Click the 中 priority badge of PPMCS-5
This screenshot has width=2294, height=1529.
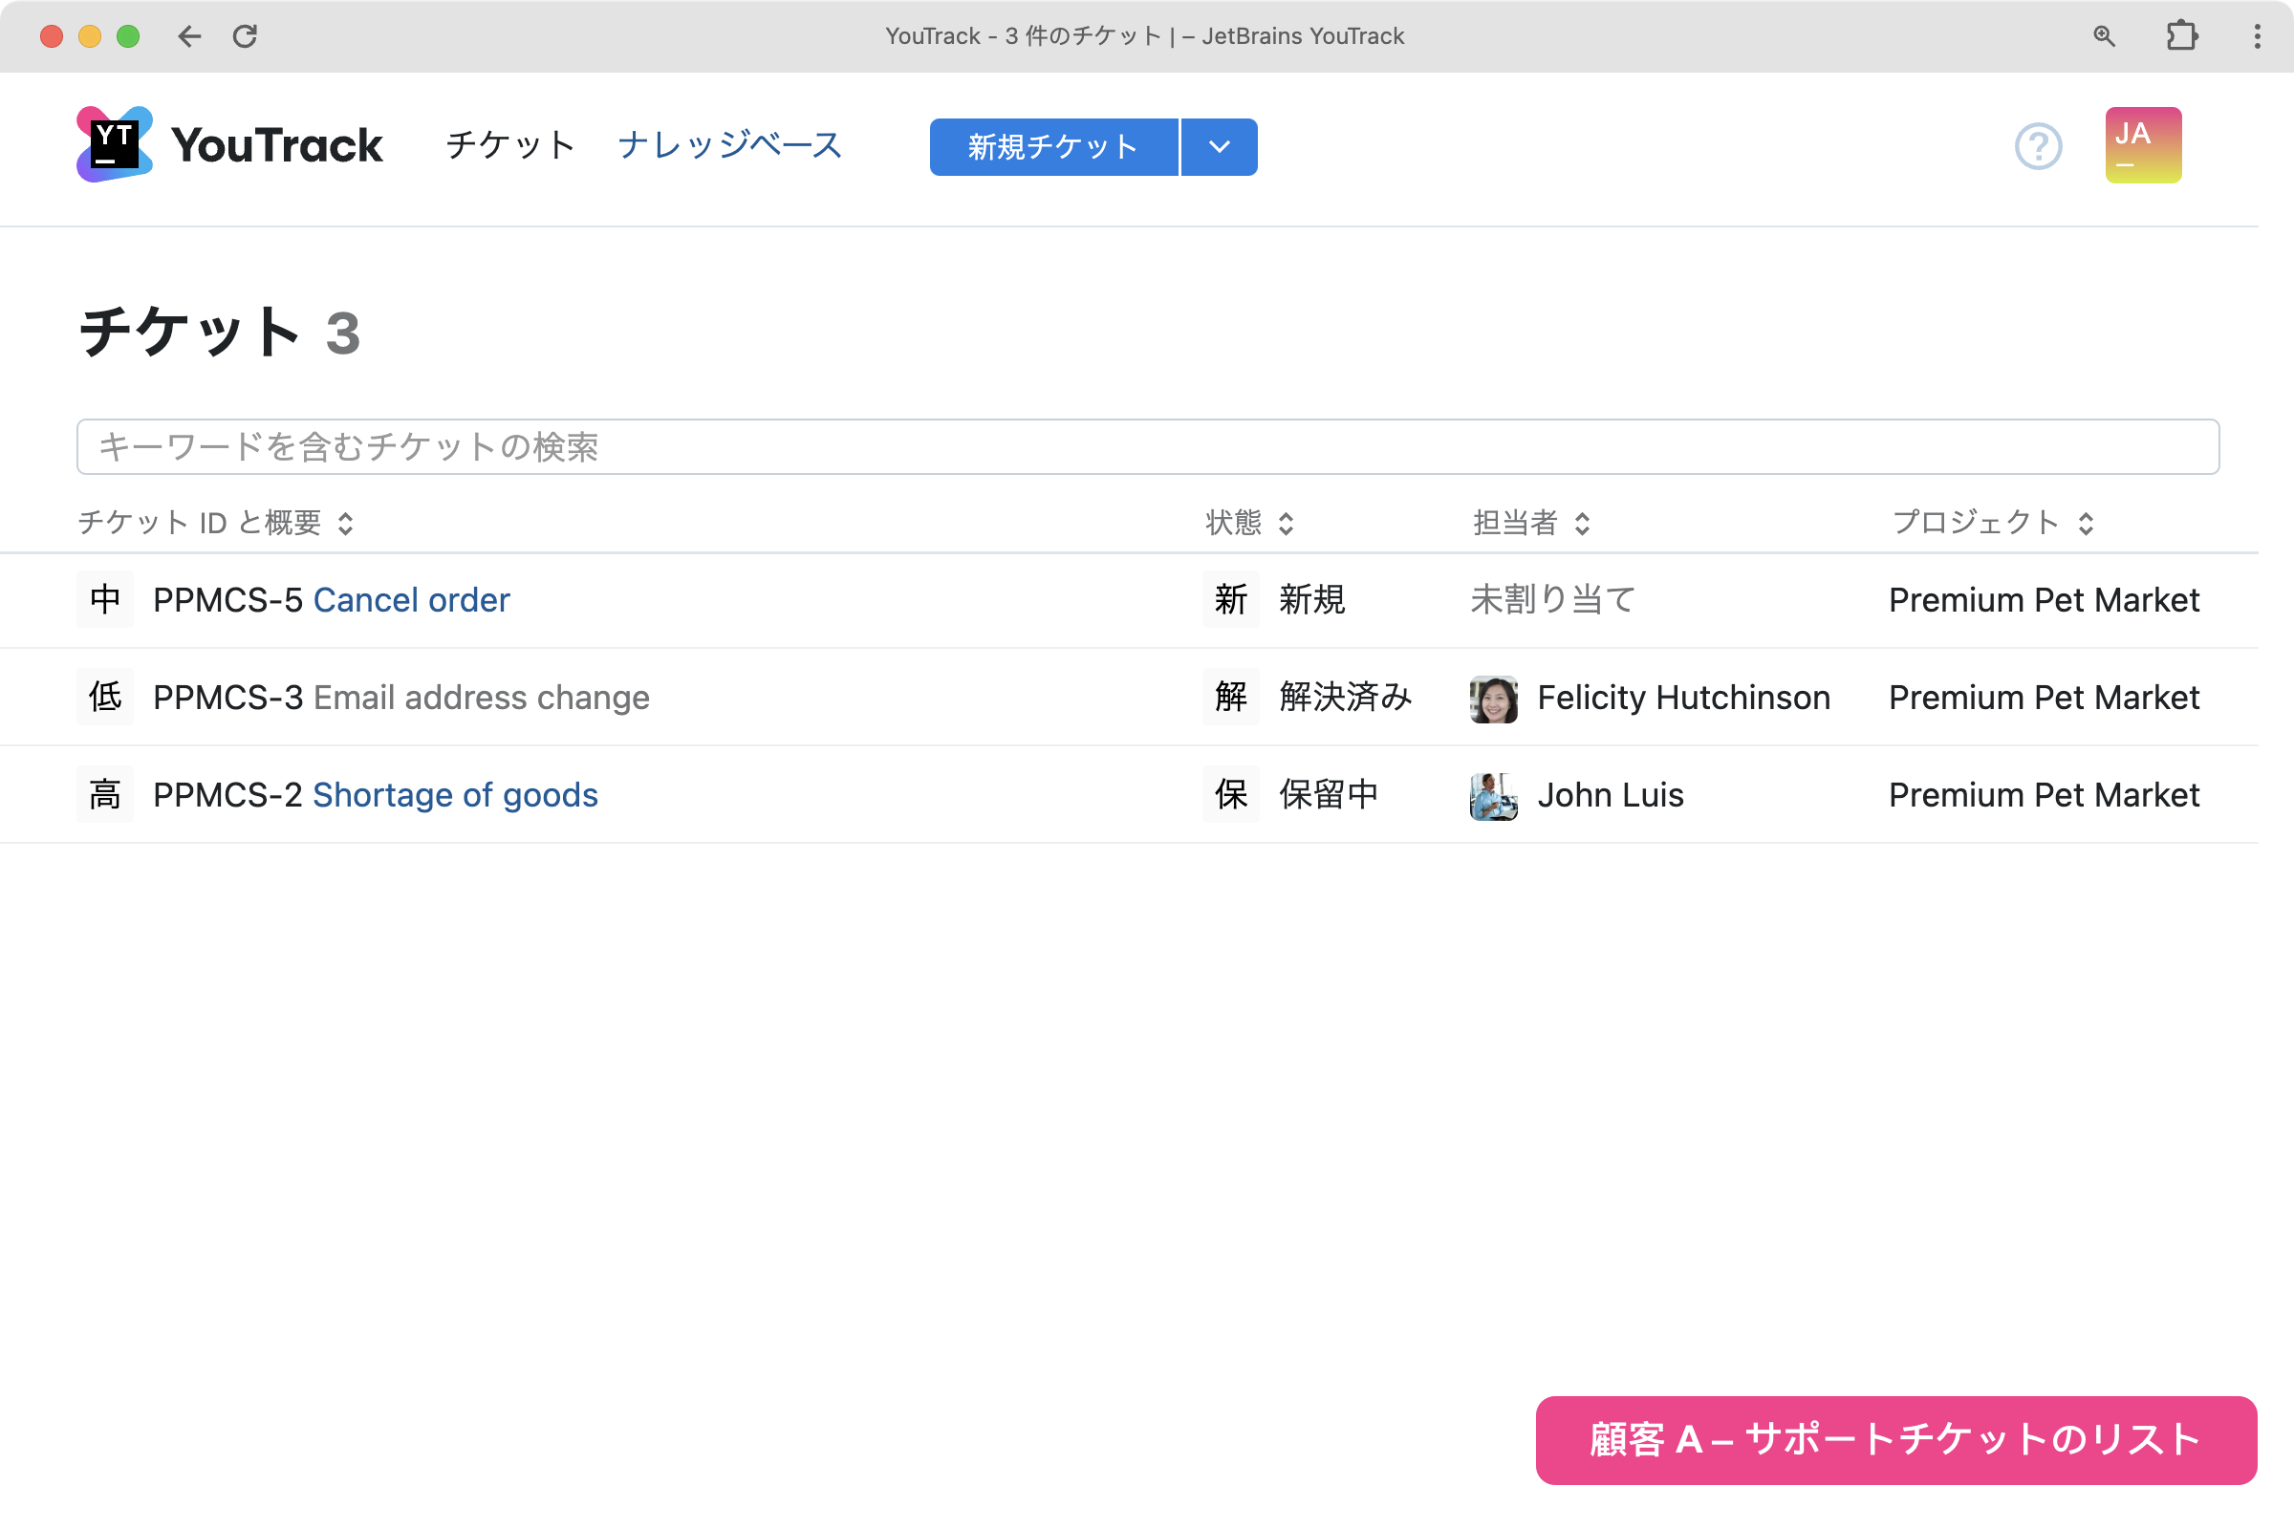pos(105,600)
